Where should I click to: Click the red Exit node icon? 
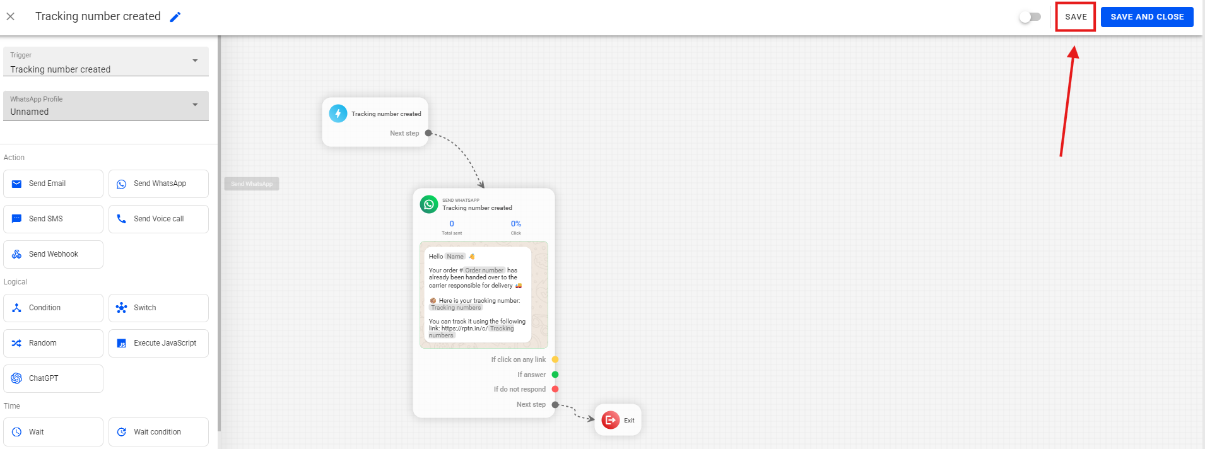click(611, 420)
